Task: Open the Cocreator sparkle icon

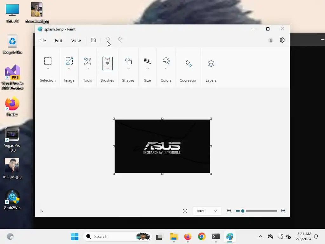Action: tap(188, 63)
